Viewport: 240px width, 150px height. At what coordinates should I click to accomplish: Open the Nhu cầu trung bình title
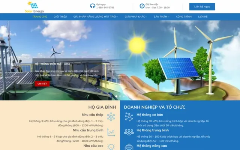[x=88, y=130]
